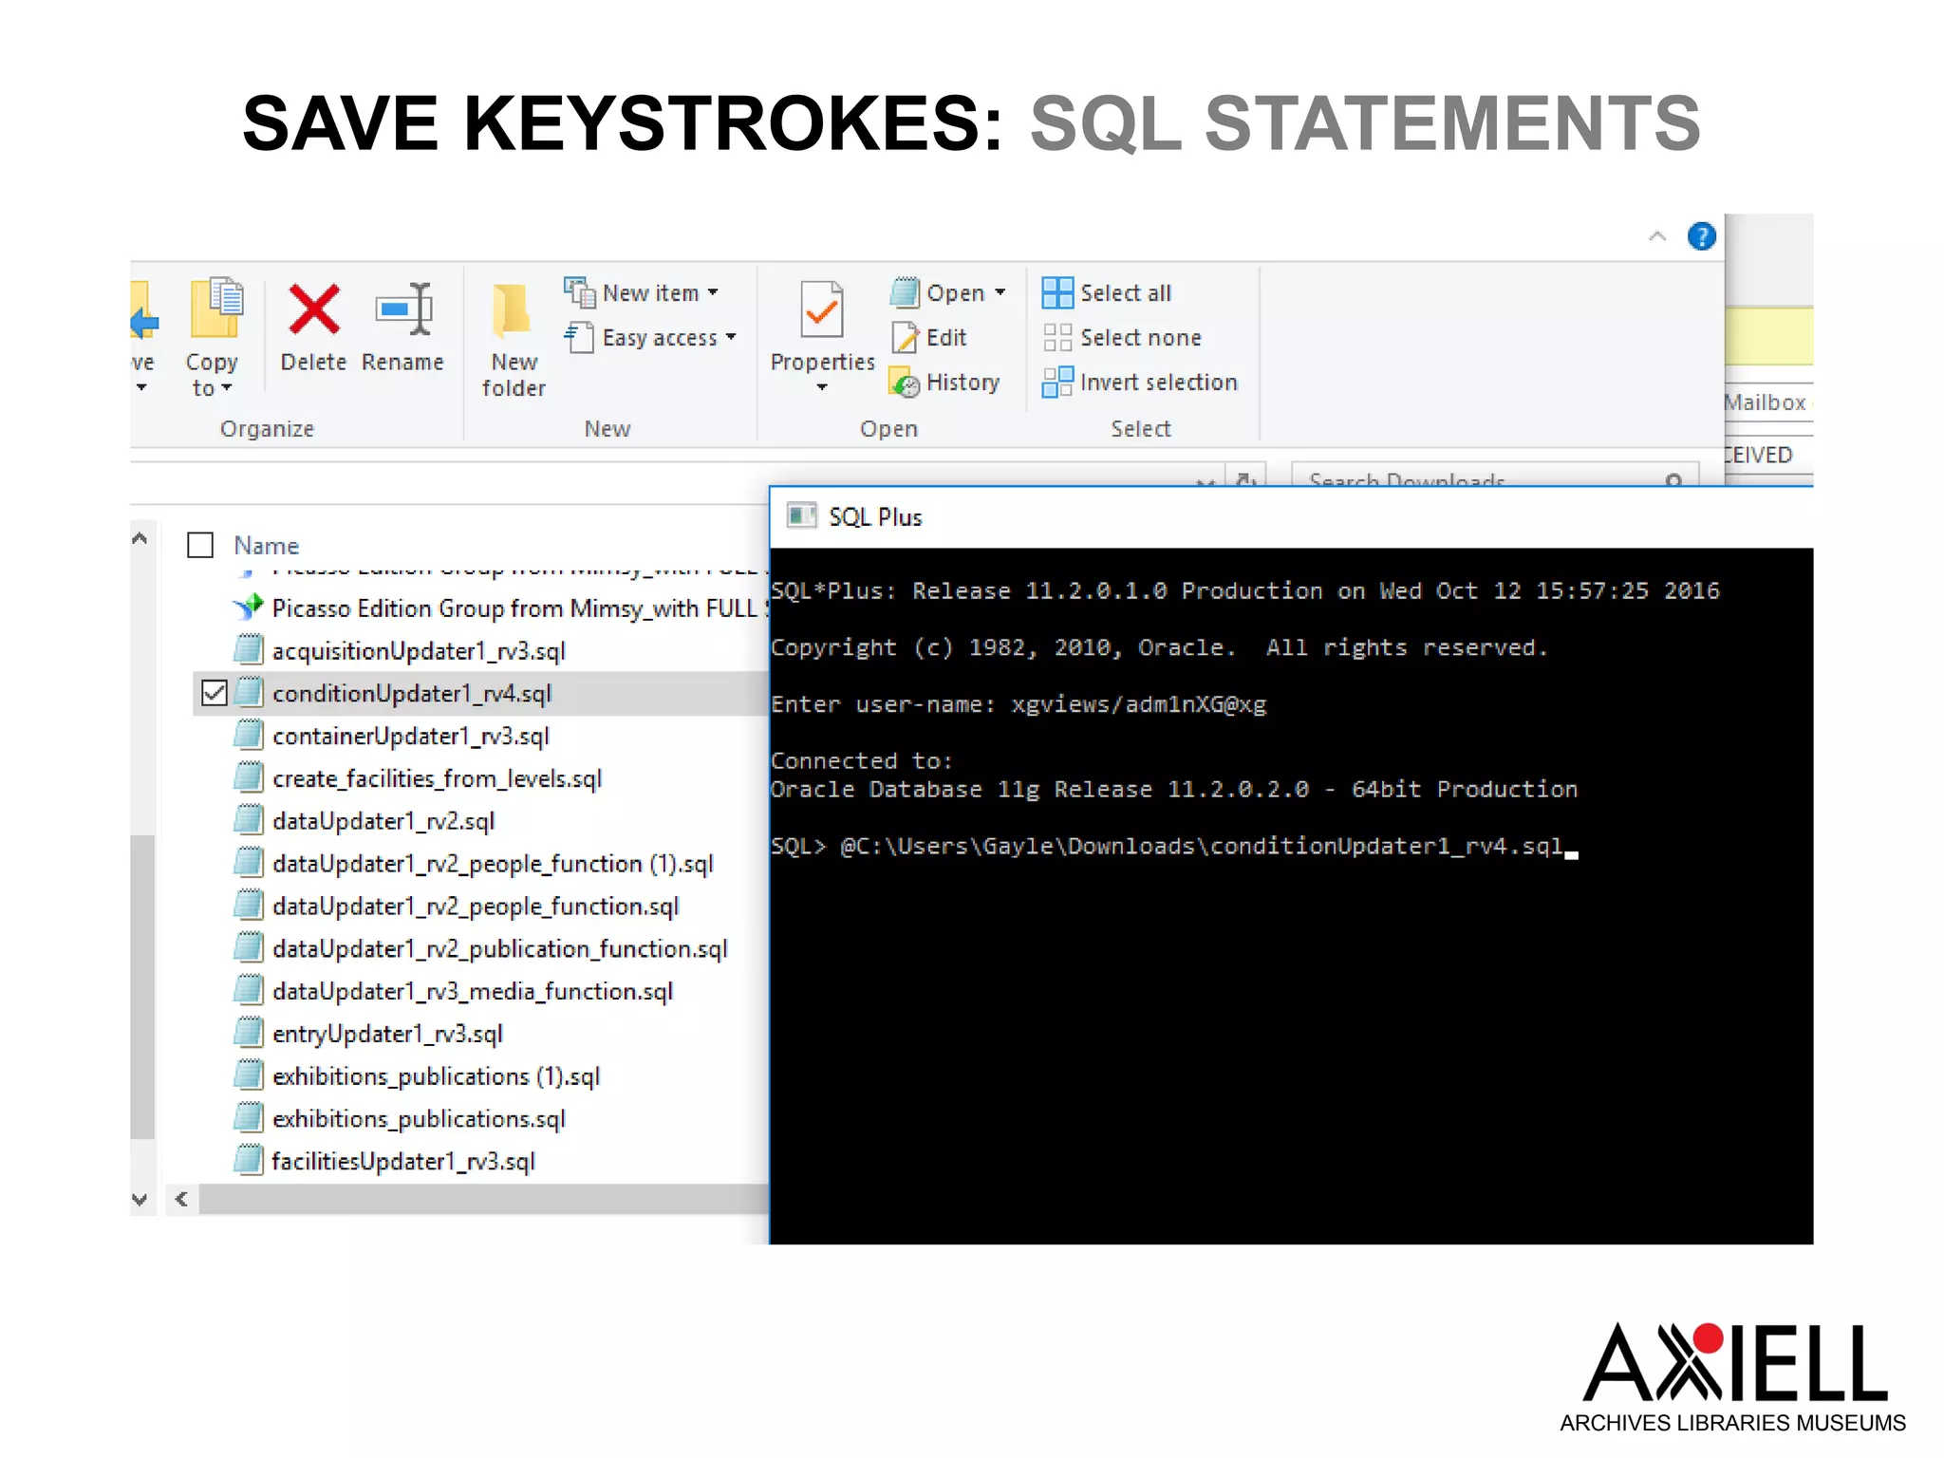This screenshot has height=1458, width=1944.
Task: Open file Properties via checkmark icon
Action: click(x=821, y=310)
